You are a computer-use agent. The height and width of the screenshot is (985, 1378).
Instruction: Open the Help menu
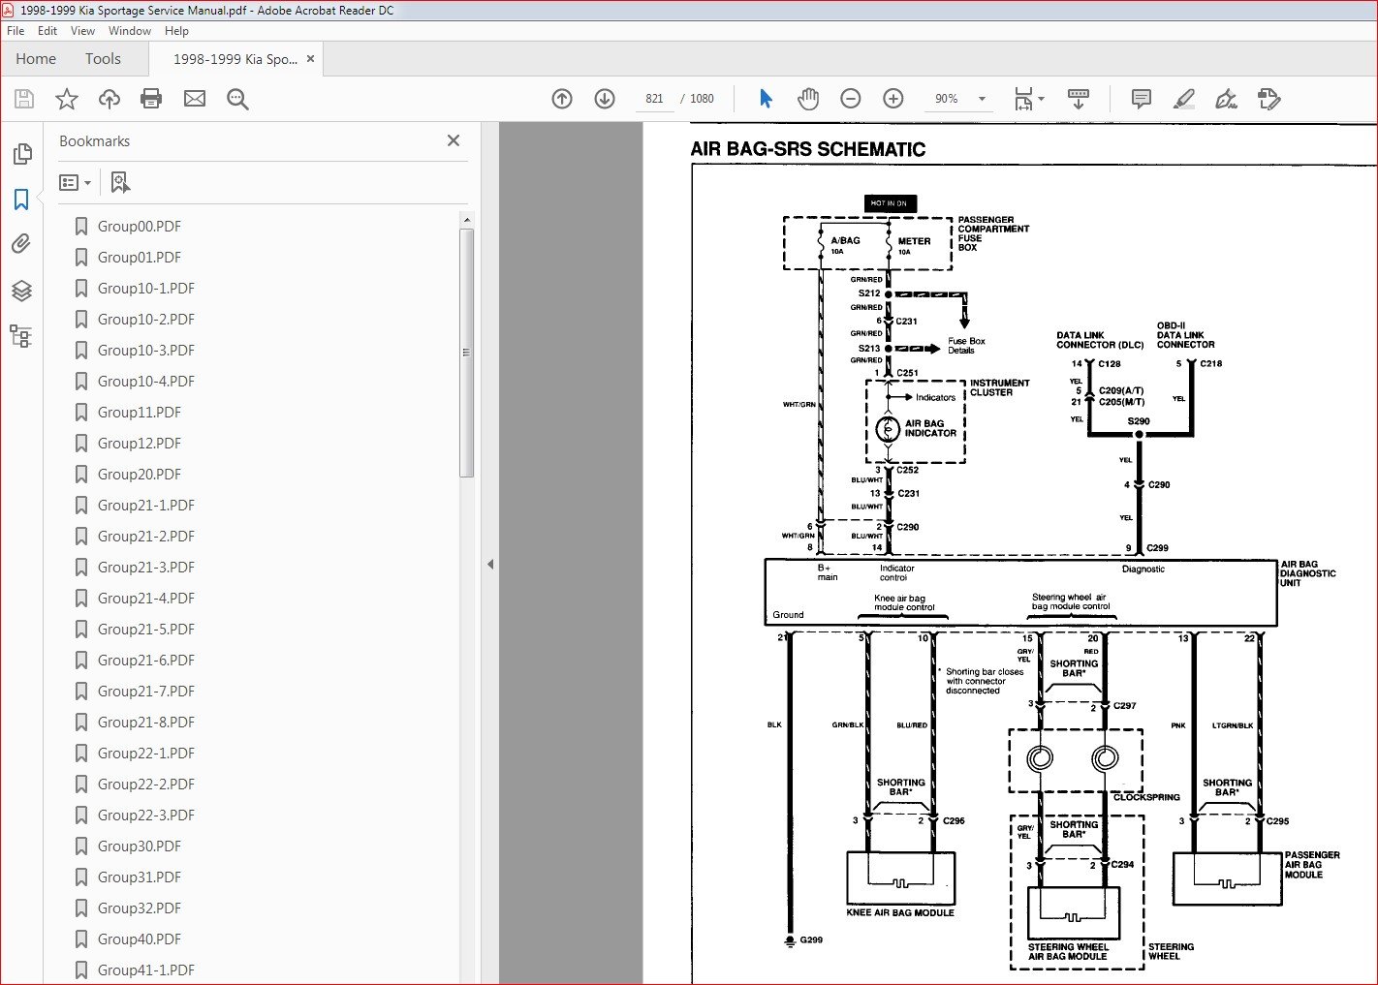[176, 31]
